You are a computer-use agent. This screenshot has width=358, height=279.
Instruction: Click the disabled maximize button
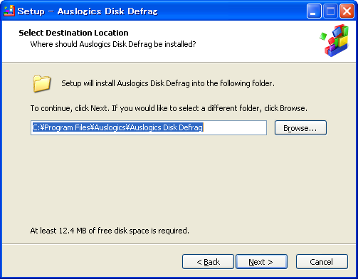point(330,11)
